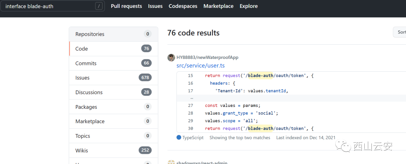Screen dimensions: 406x164
Task: Switch to Discussions results
Action: (89, 92)
